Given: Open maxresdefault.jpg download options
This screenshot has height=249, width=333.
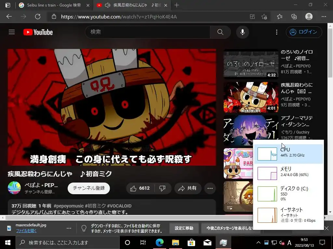Looking at the screenshot, I should (x=69, y=228).
